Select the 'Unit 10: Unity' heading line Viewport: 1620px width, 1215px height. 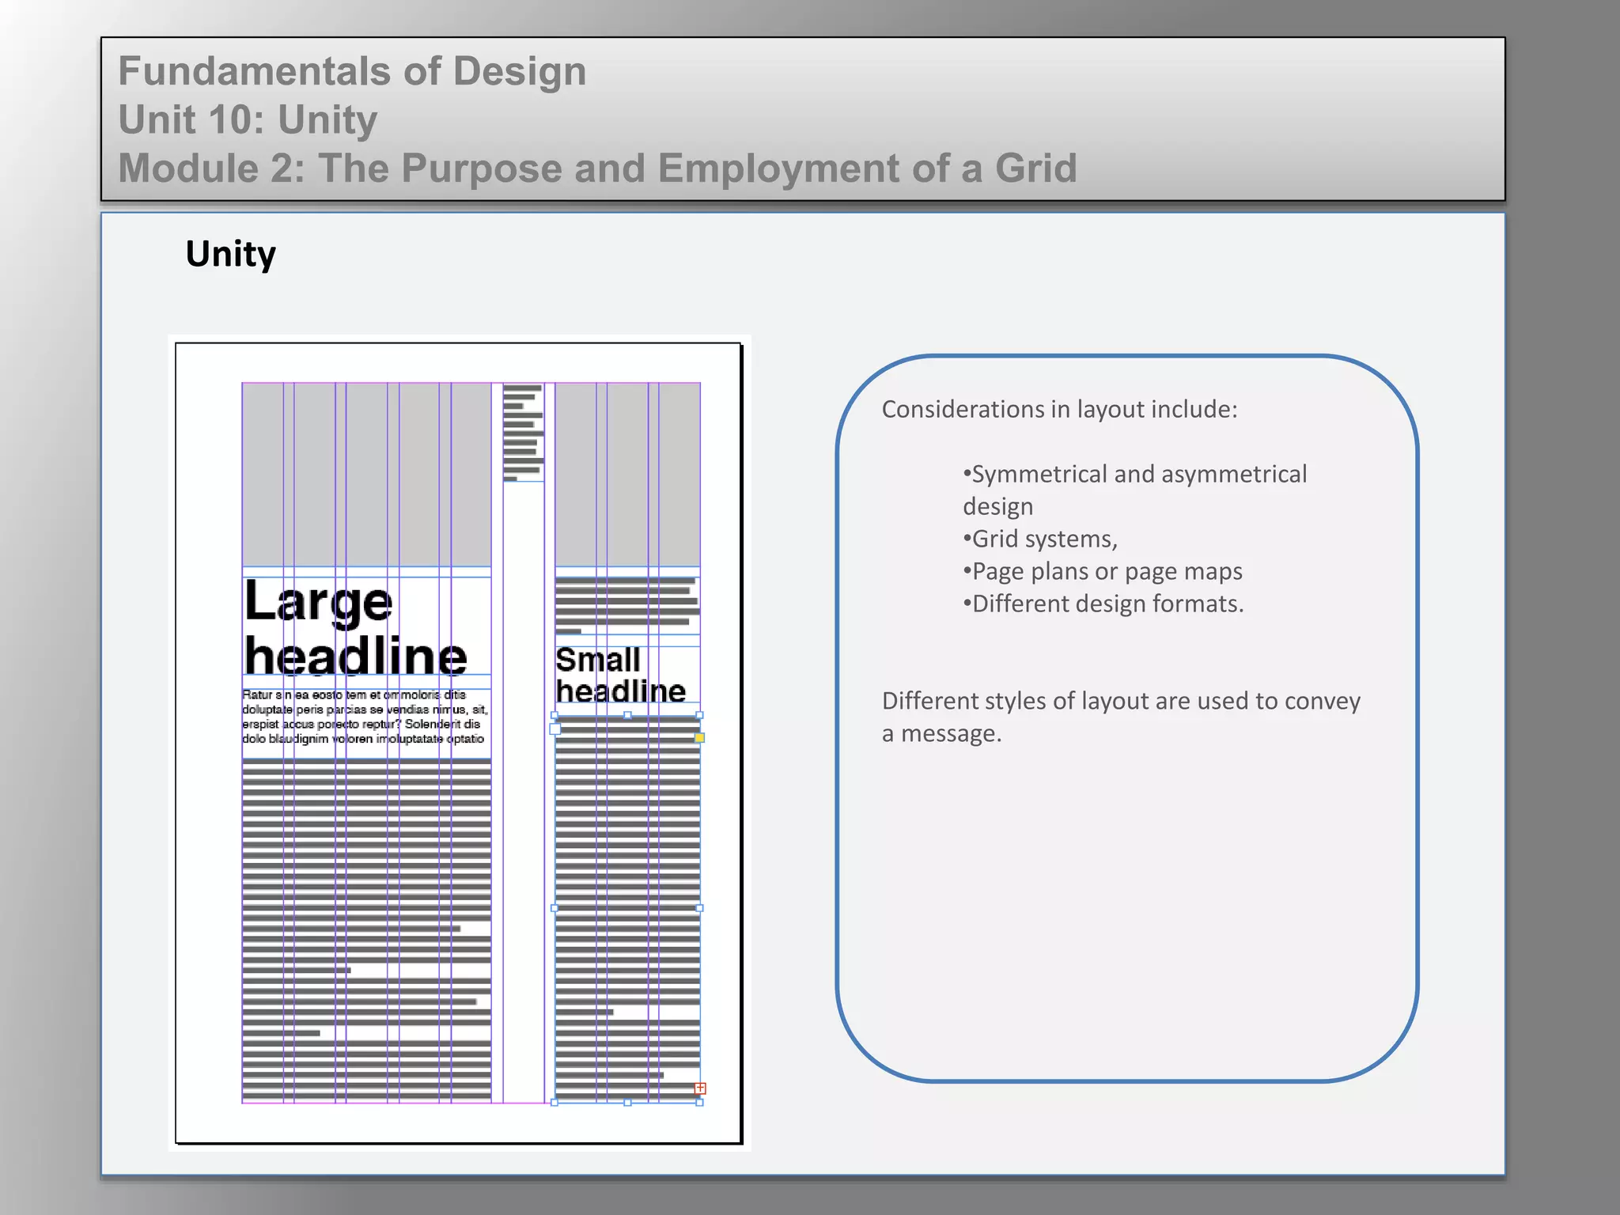tap(248, 119)
